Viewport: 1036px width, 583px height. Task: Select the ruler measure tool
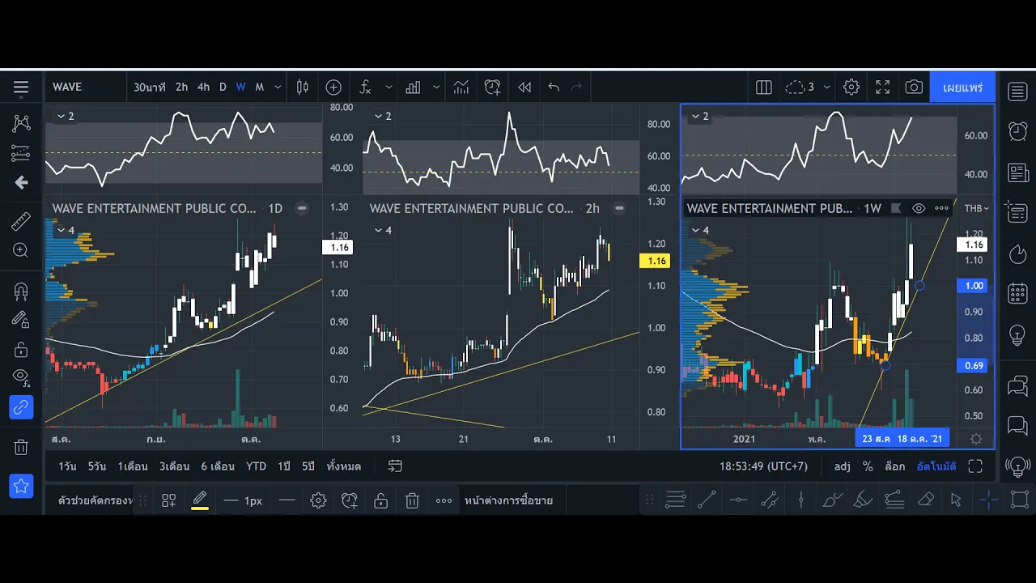pos(21,221)
